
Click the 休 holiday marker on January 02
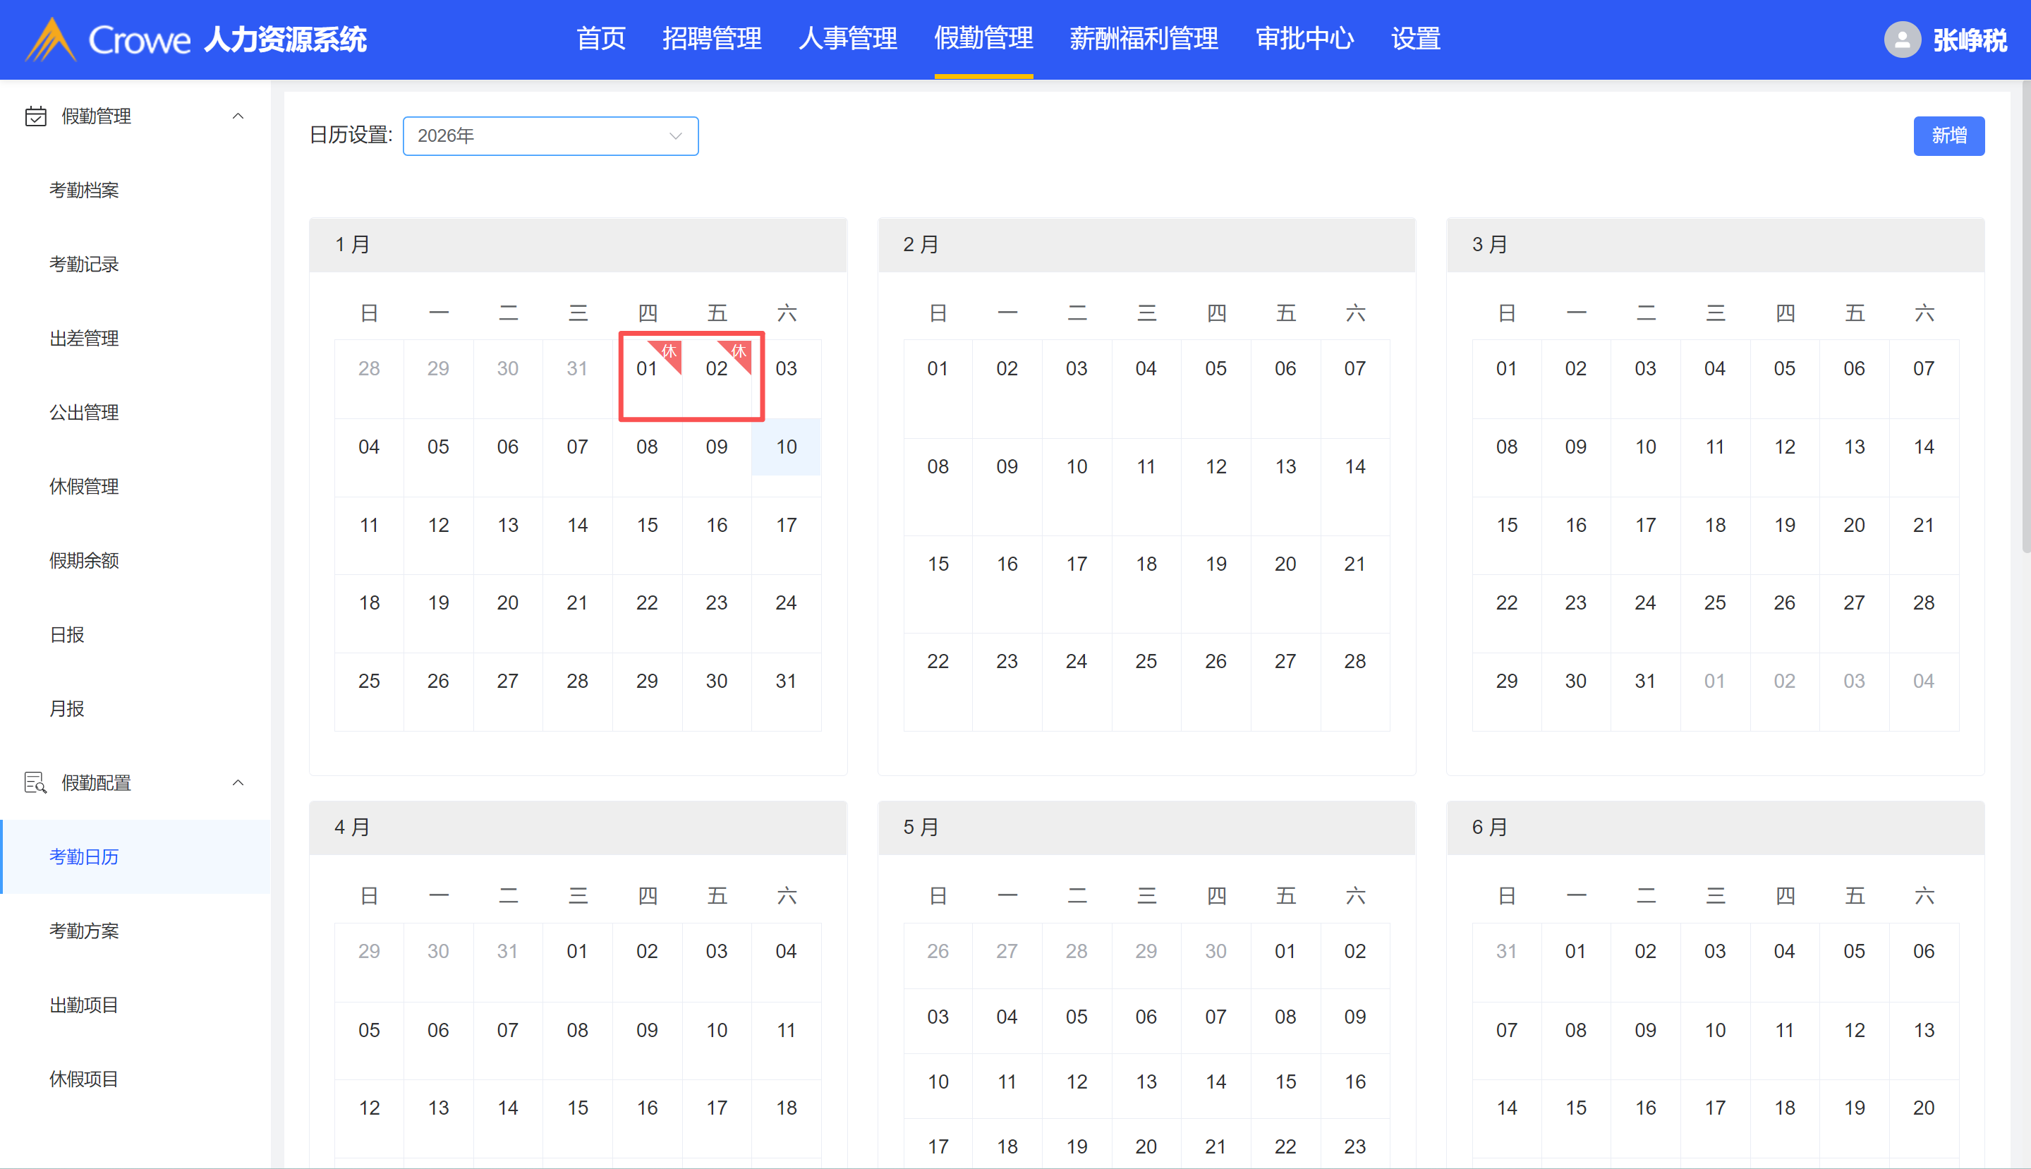(x=739, y=351)
